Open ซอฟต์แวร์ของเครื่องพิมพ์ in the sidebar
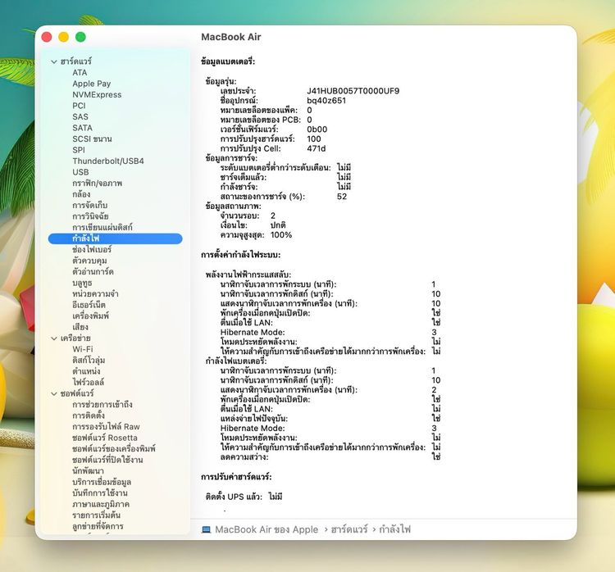 pyautogui.click(x=114, y=448)
